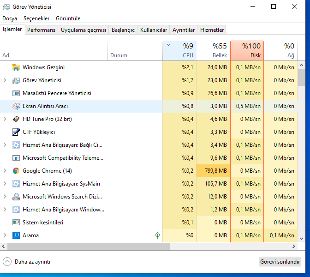Expand the Google Chrome (14) process group

click(5, 171)
